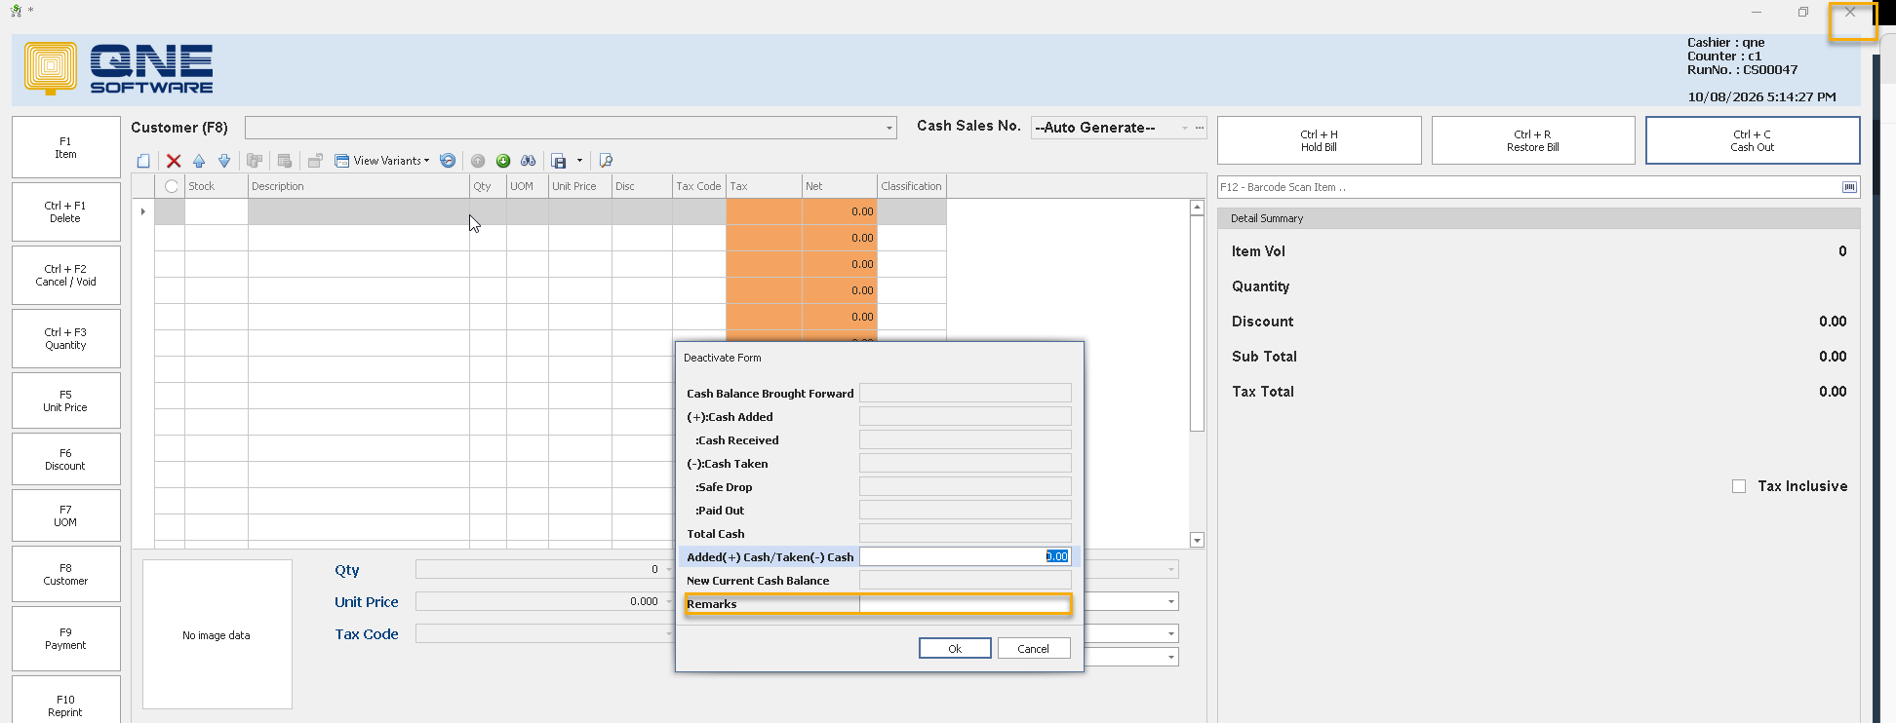The image size is (1896, 723).
Task: Click the New document toolbar icon
Action: coord(143,161)
